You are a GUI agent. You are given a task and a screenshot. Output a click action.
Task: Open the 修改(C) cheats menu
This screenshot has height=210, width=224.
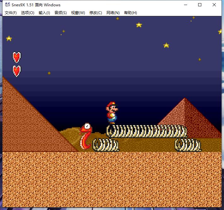pyautogui.click(x=96, y=13)
